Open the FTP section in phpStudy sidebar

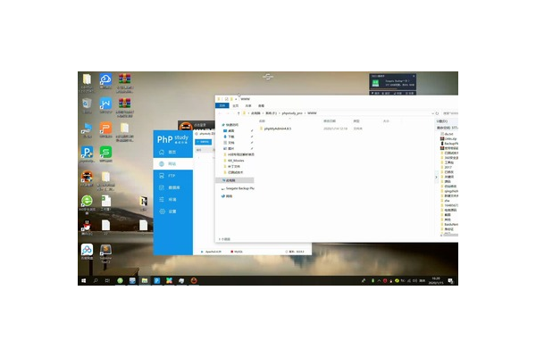[172, 176]
